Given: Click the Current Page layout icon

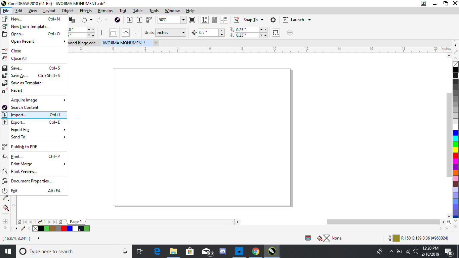Looking at the screenshot, I should tap(135, 33).
